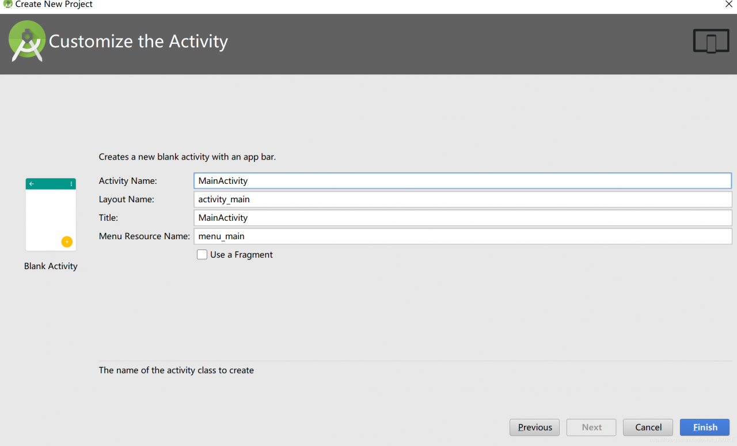This screenshot has height=446, width=737.
Task: Click 'Customize the Activity' heading
Action: pyautogui.click(x=138, y=41)
